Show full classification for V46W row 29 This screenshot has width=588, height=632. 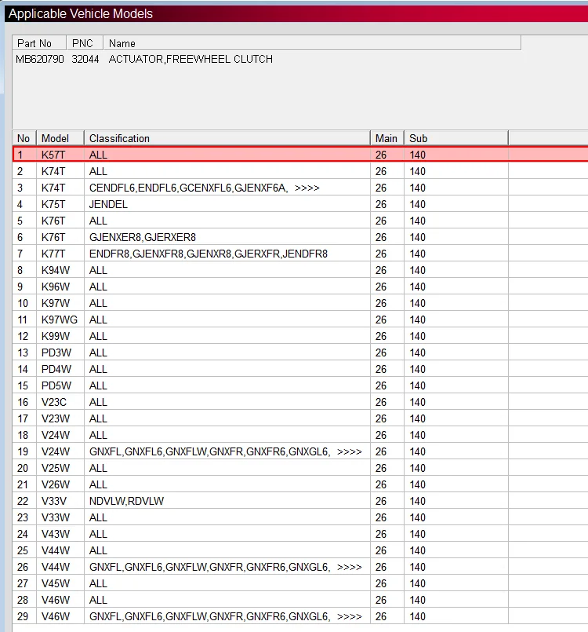coord(349,616)
